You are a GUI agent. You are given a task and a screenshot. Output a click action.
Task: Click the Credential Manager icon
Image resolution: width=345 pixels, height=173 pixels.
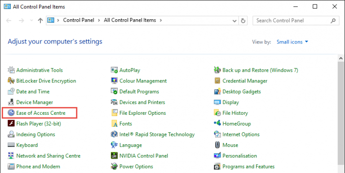(217, 81)
